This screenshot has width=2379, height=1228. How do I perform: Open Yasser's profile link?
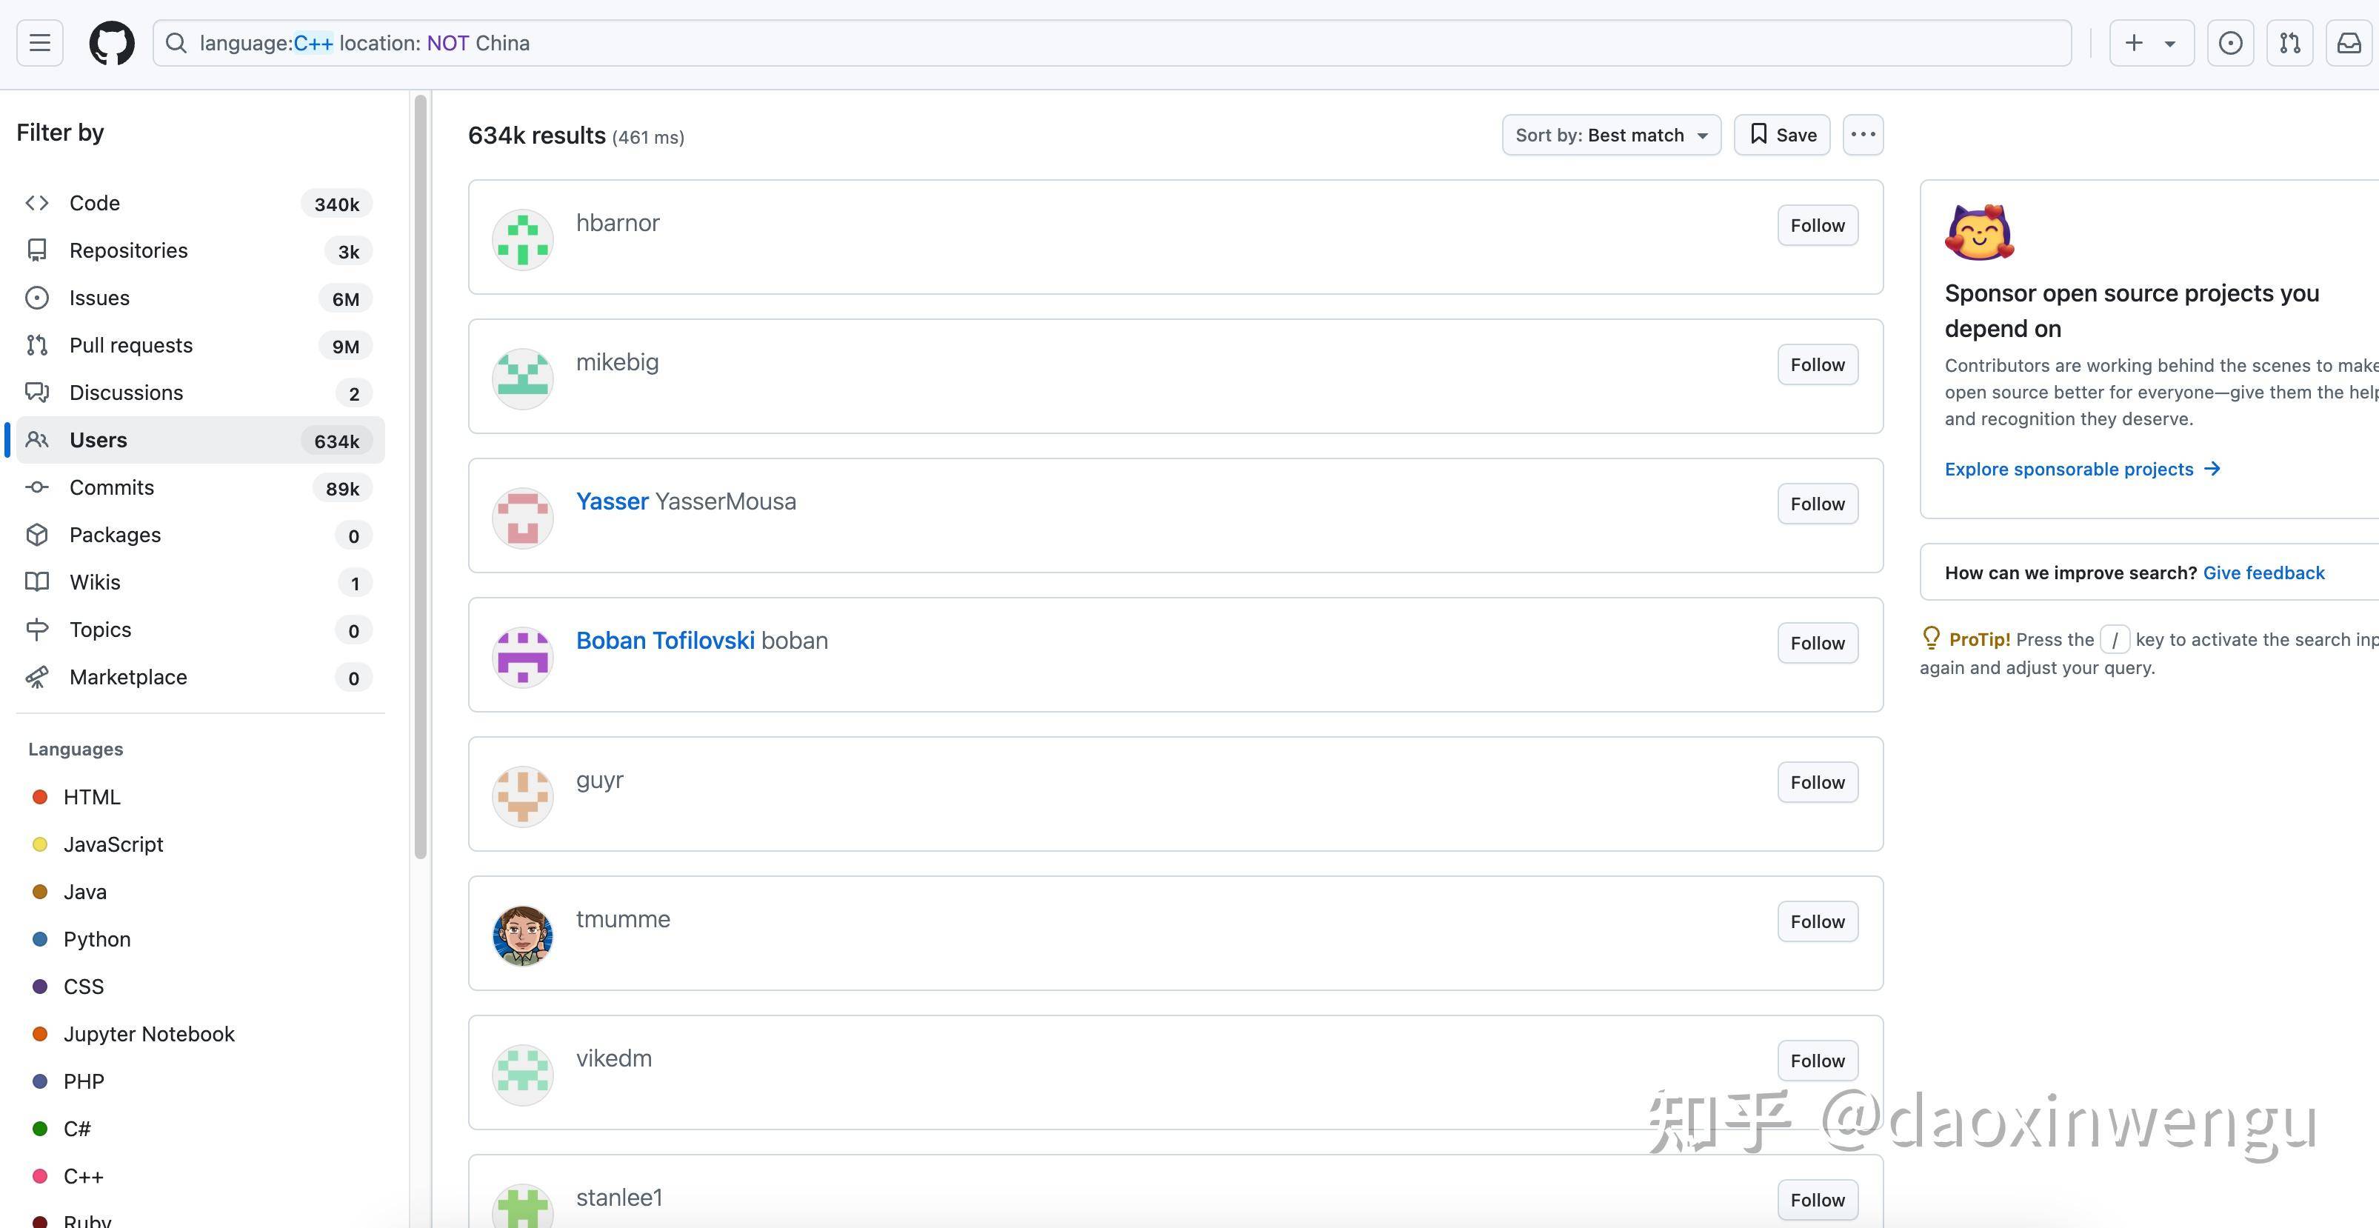click(613, 501)
